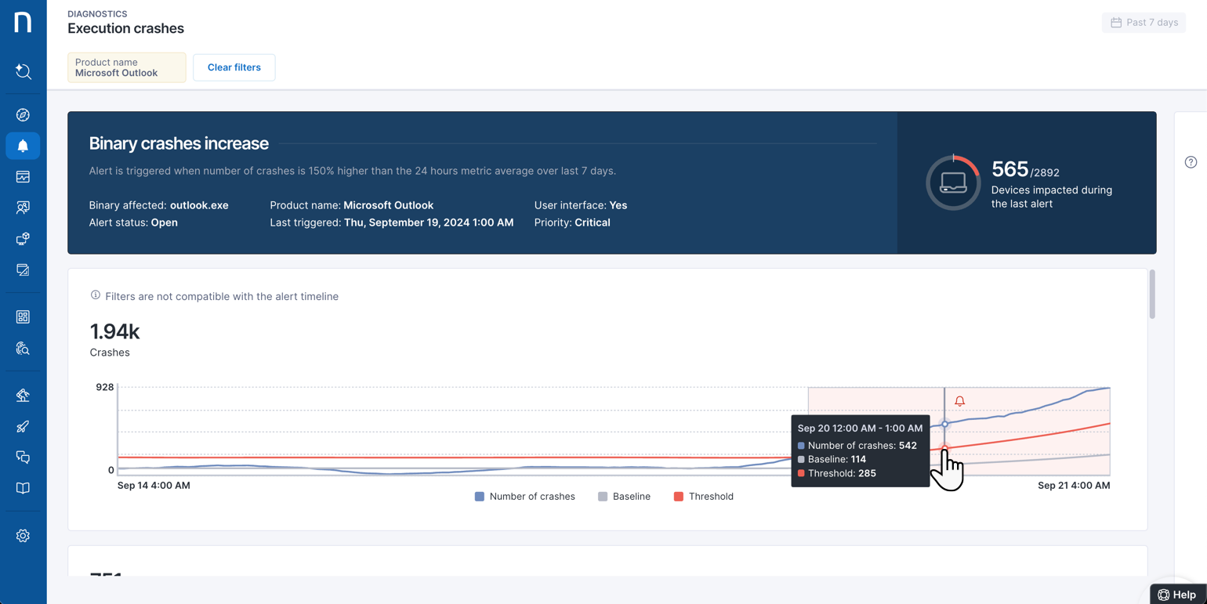This screenshot has width=1207, height=604.
Task: Open the Product name filter chip
Action: (x=126, y=67)
